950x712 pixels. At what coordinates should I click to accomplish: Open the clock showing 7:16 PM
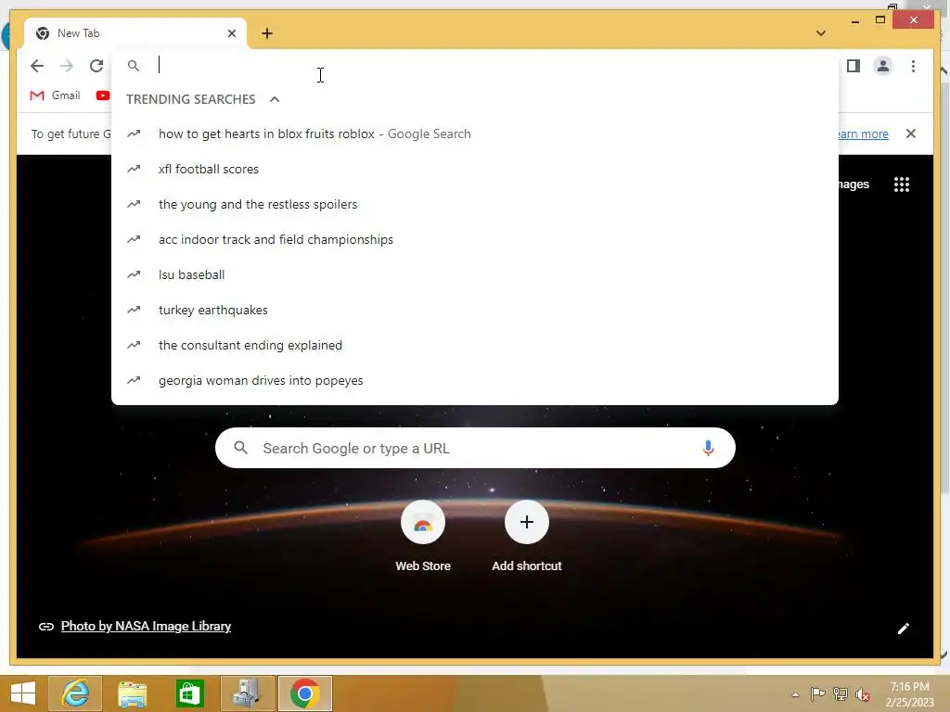[x=909, y=694]
